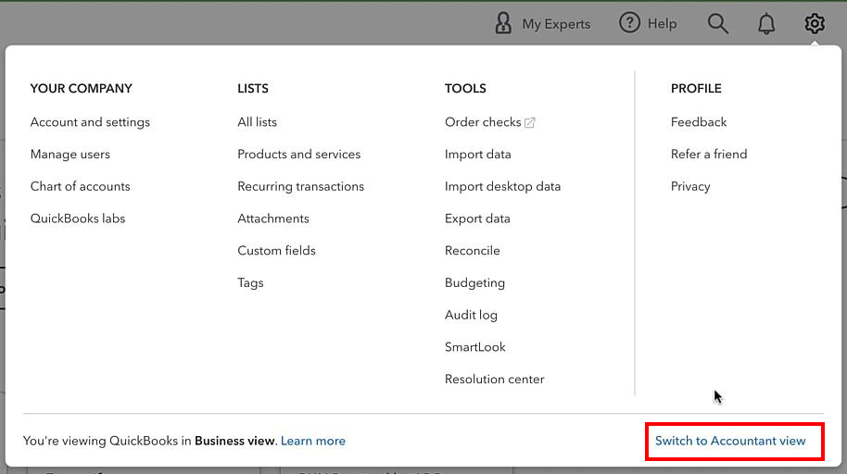Launch SmartLook

474,347
